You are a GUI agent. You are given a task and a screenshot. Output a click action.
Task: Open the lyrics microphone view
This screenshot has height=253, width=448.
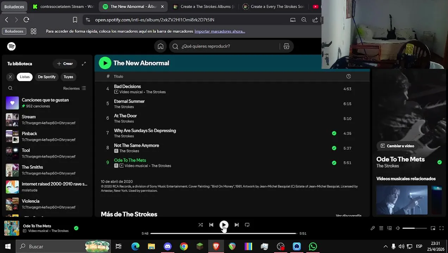[373, 228]
